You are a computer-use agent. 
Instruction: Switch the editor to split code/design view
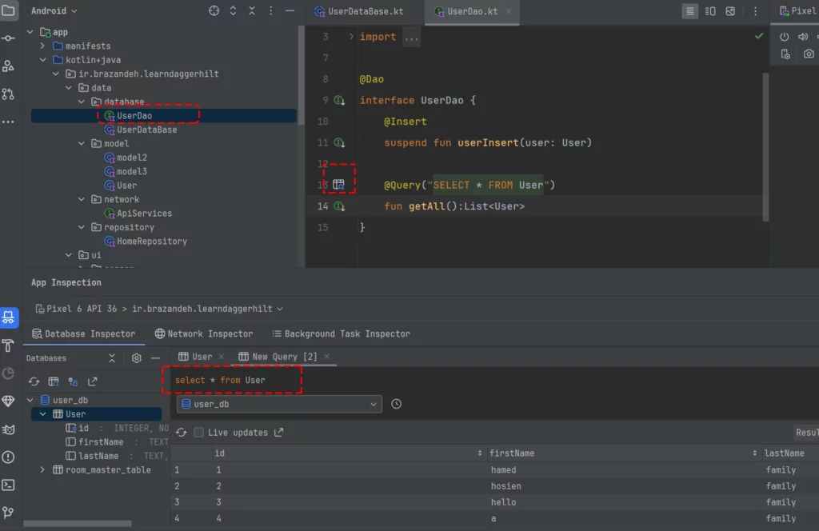tap(709, 11)
